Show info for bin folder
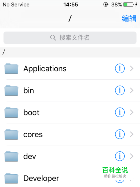The width and height of the screenshot is (140, 187). click(120, 90)
